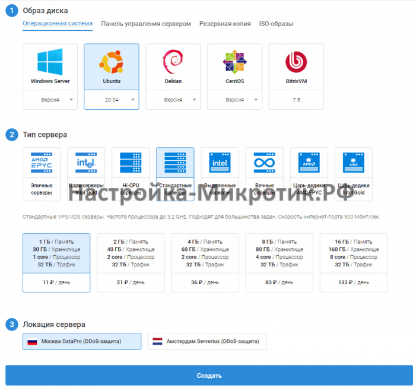
Task: Click the 160 ГБ / Хранилище line
Action: point(354,250)
